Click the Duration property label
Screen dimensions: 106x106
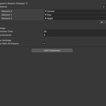tap(6, 35)
